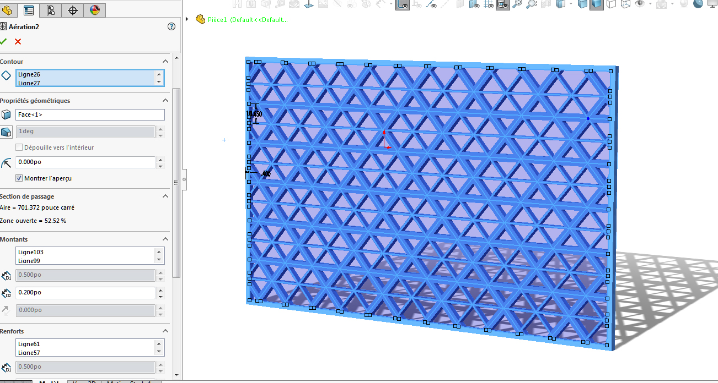Toggle view sketch relations icon
Screen dimensions: 718x383
417,4
